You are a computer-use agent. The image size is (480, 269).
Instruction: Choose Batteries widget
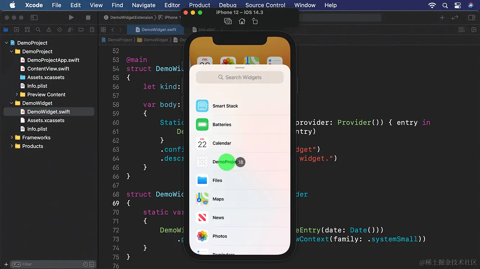240,124
